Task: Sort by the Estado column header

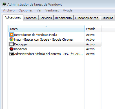Action: [93, 29]
